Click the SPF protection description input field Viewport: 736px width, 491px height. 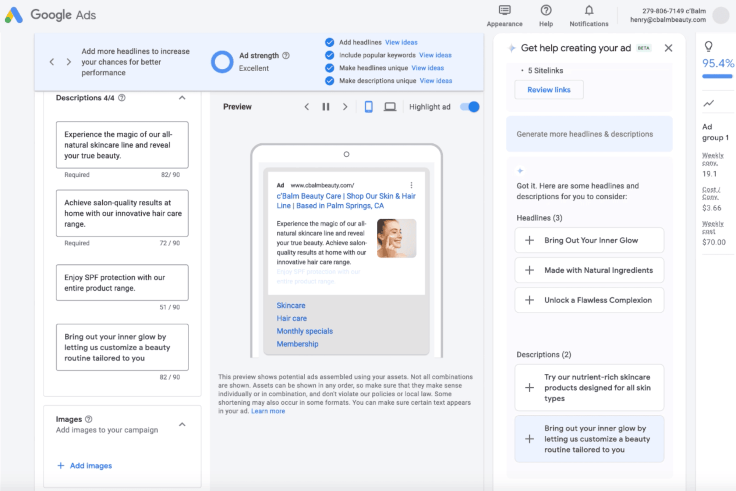pyautogui.click(x=123, y=282)
